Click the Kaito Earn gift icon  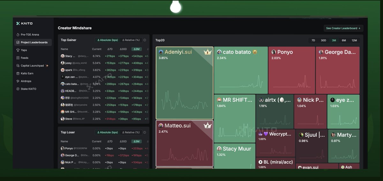pos(18,73)
